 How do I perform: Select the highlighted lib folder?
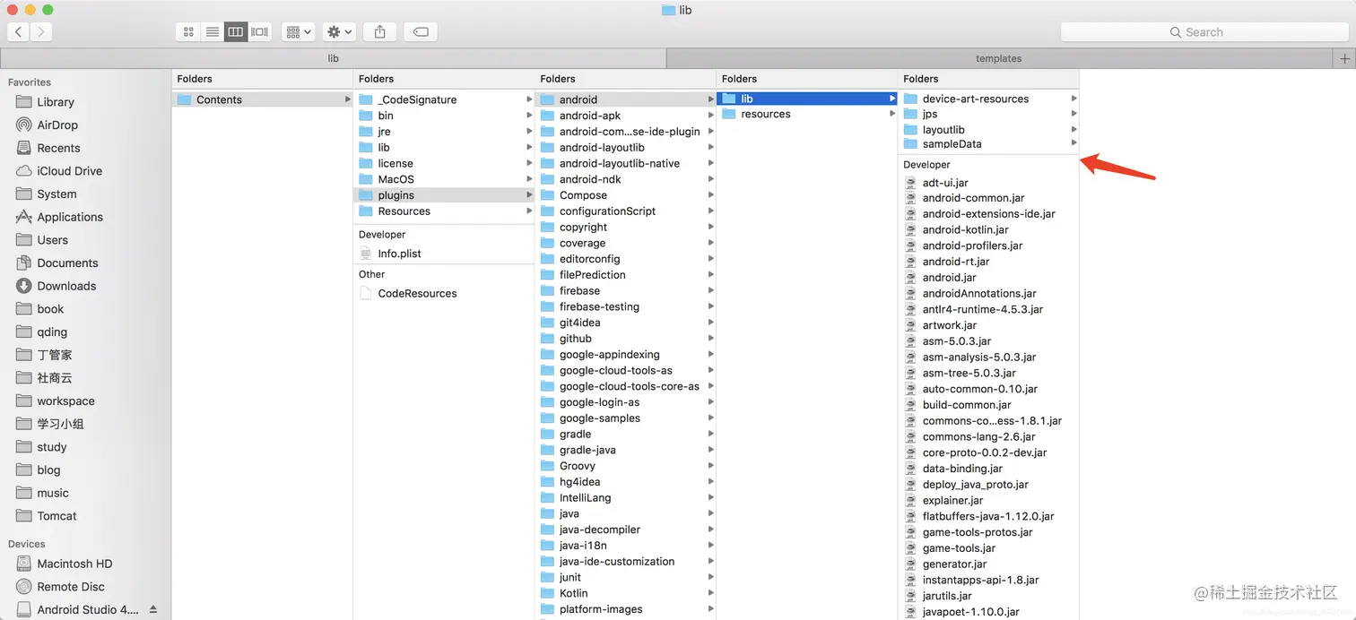807,99
